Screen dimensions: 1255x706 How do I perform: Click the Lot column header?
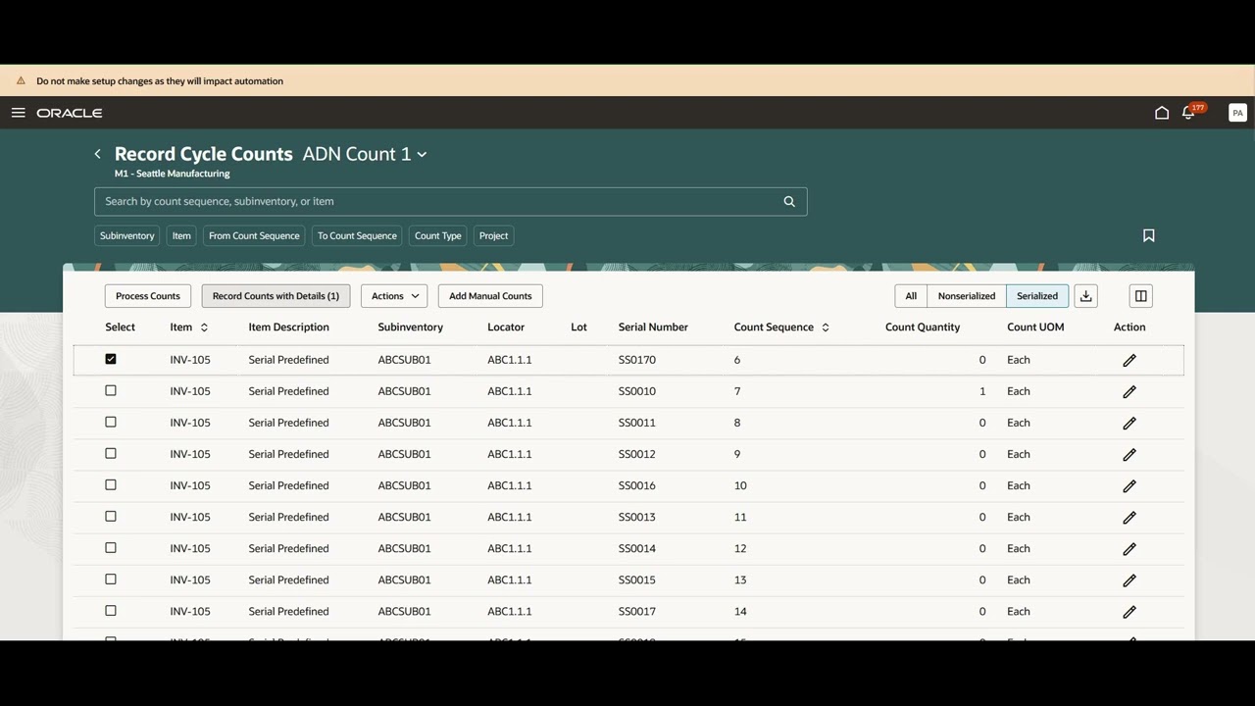point(578,328)
